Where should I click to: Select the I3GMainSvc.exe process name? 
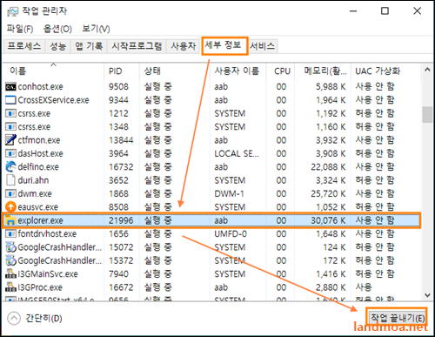tap(48, 273)
